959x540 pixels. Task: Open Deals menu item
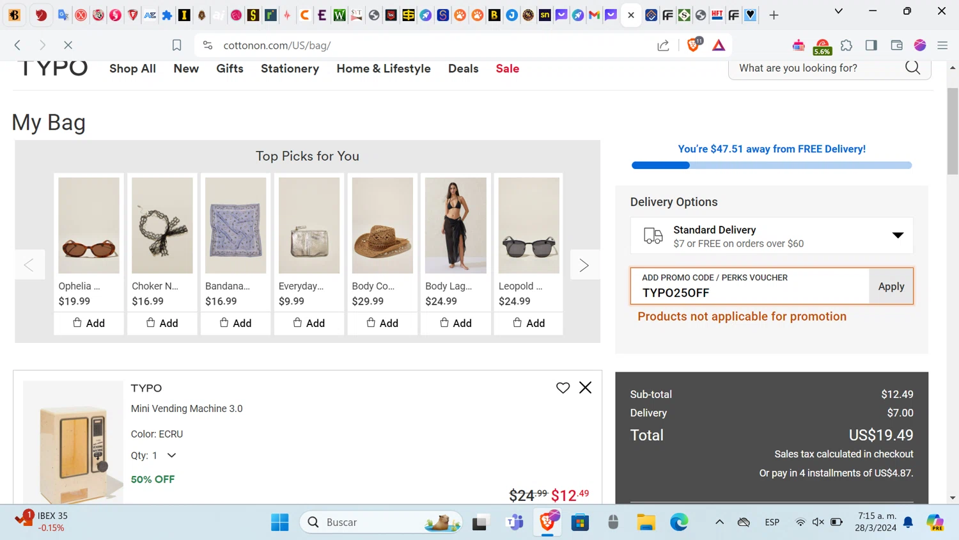click(x=463, y=68)
